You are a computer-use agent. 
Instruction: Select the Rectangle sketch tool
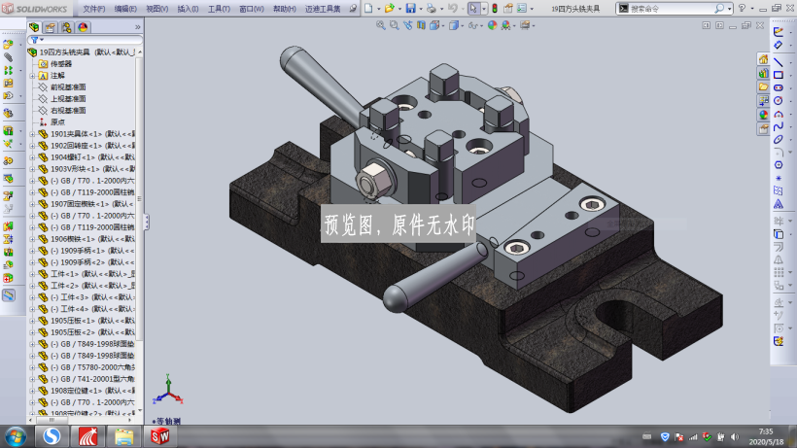pyautogui.click(x=779, y=75)
